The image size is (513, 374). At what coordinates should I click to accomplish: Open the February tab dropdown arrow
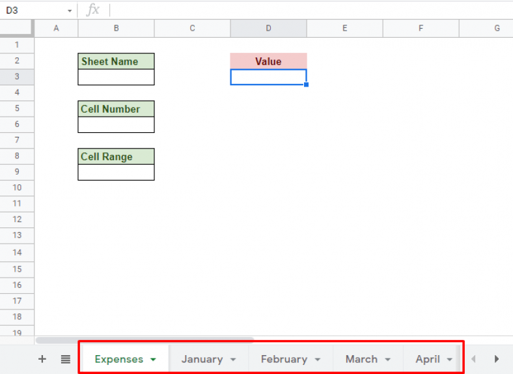[317, 360]
